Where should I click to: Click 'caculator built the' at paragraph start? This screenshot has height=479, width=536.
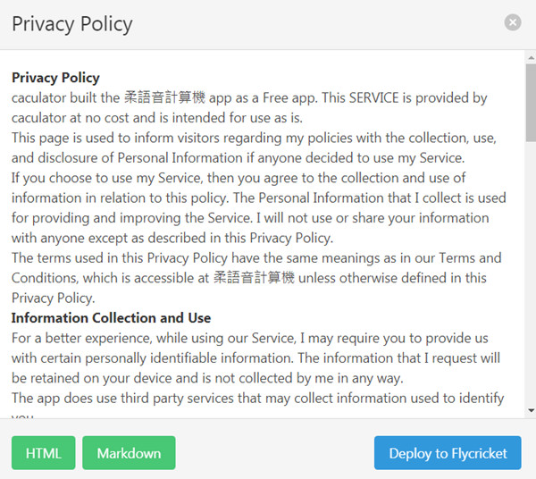coord(66,97)
